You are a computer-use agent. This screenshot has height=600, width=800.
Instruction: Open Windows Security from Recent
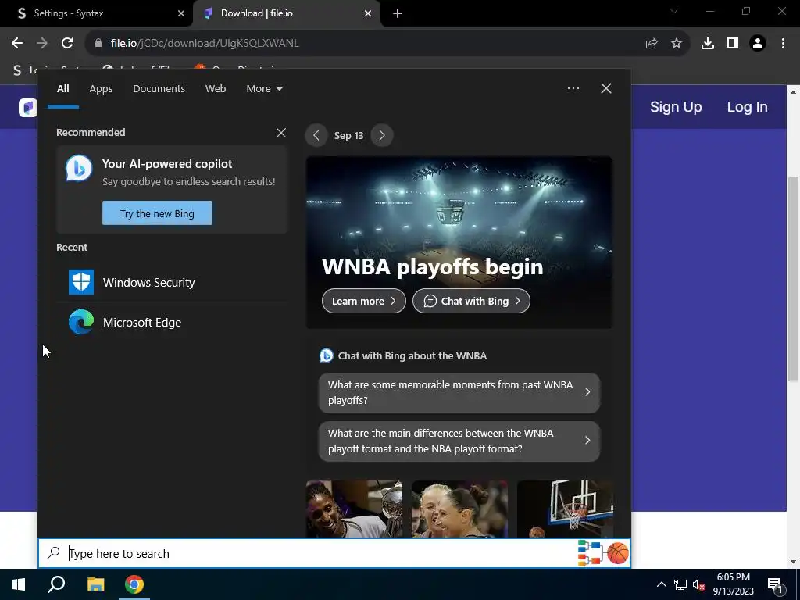[x=172, y=282]
